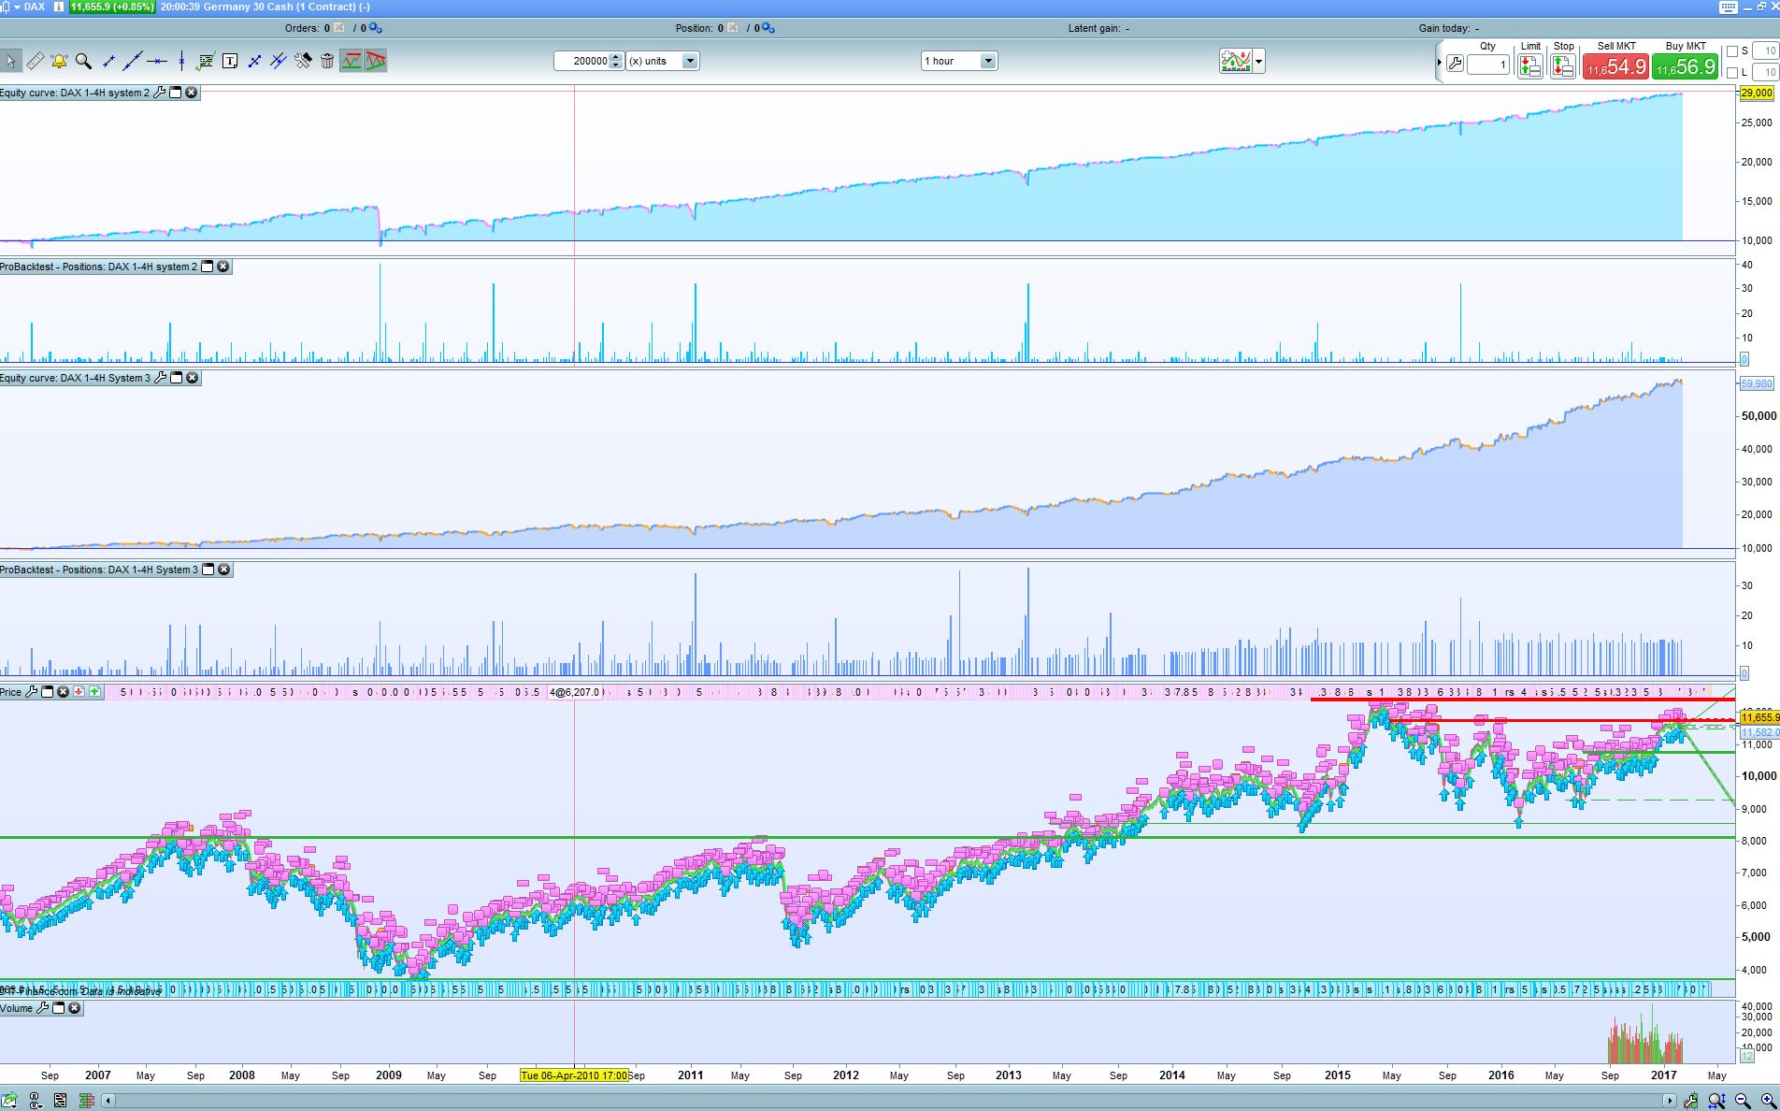This screenshot has height=1111, width=1780.
Task: Maximize the Equity curve system 2 panel
Action: pos(175,93)
